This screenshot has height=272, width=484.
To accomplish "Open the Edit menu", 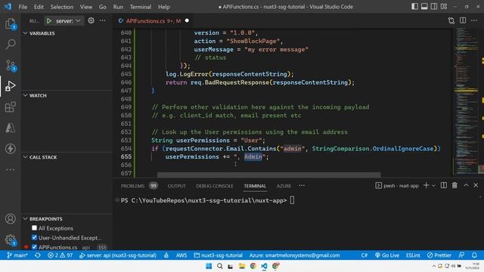I will click(x=39, y=7).
